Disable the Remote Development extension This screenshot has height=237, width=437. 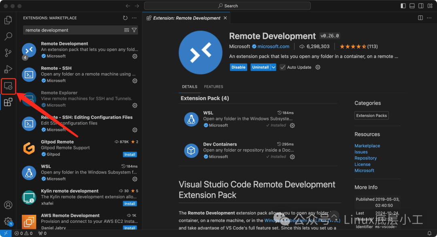coord(238,67)
